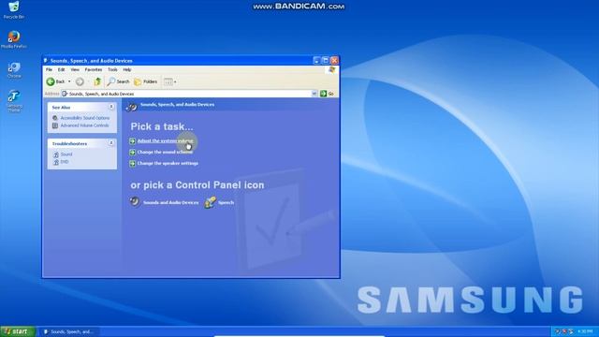This screenshot has width=599, height=337.
Task: Open the Recycle Bin desktop icon
Action: [14, 9]
